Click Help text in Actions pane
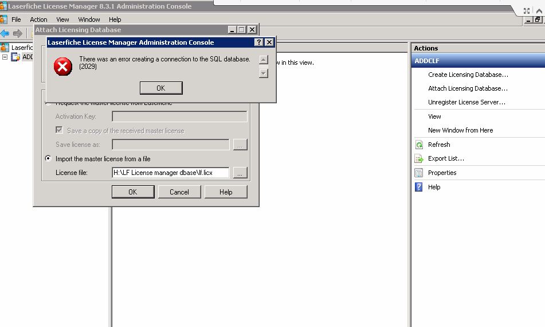This screenshot has height=327, width=545. [434, 187]
